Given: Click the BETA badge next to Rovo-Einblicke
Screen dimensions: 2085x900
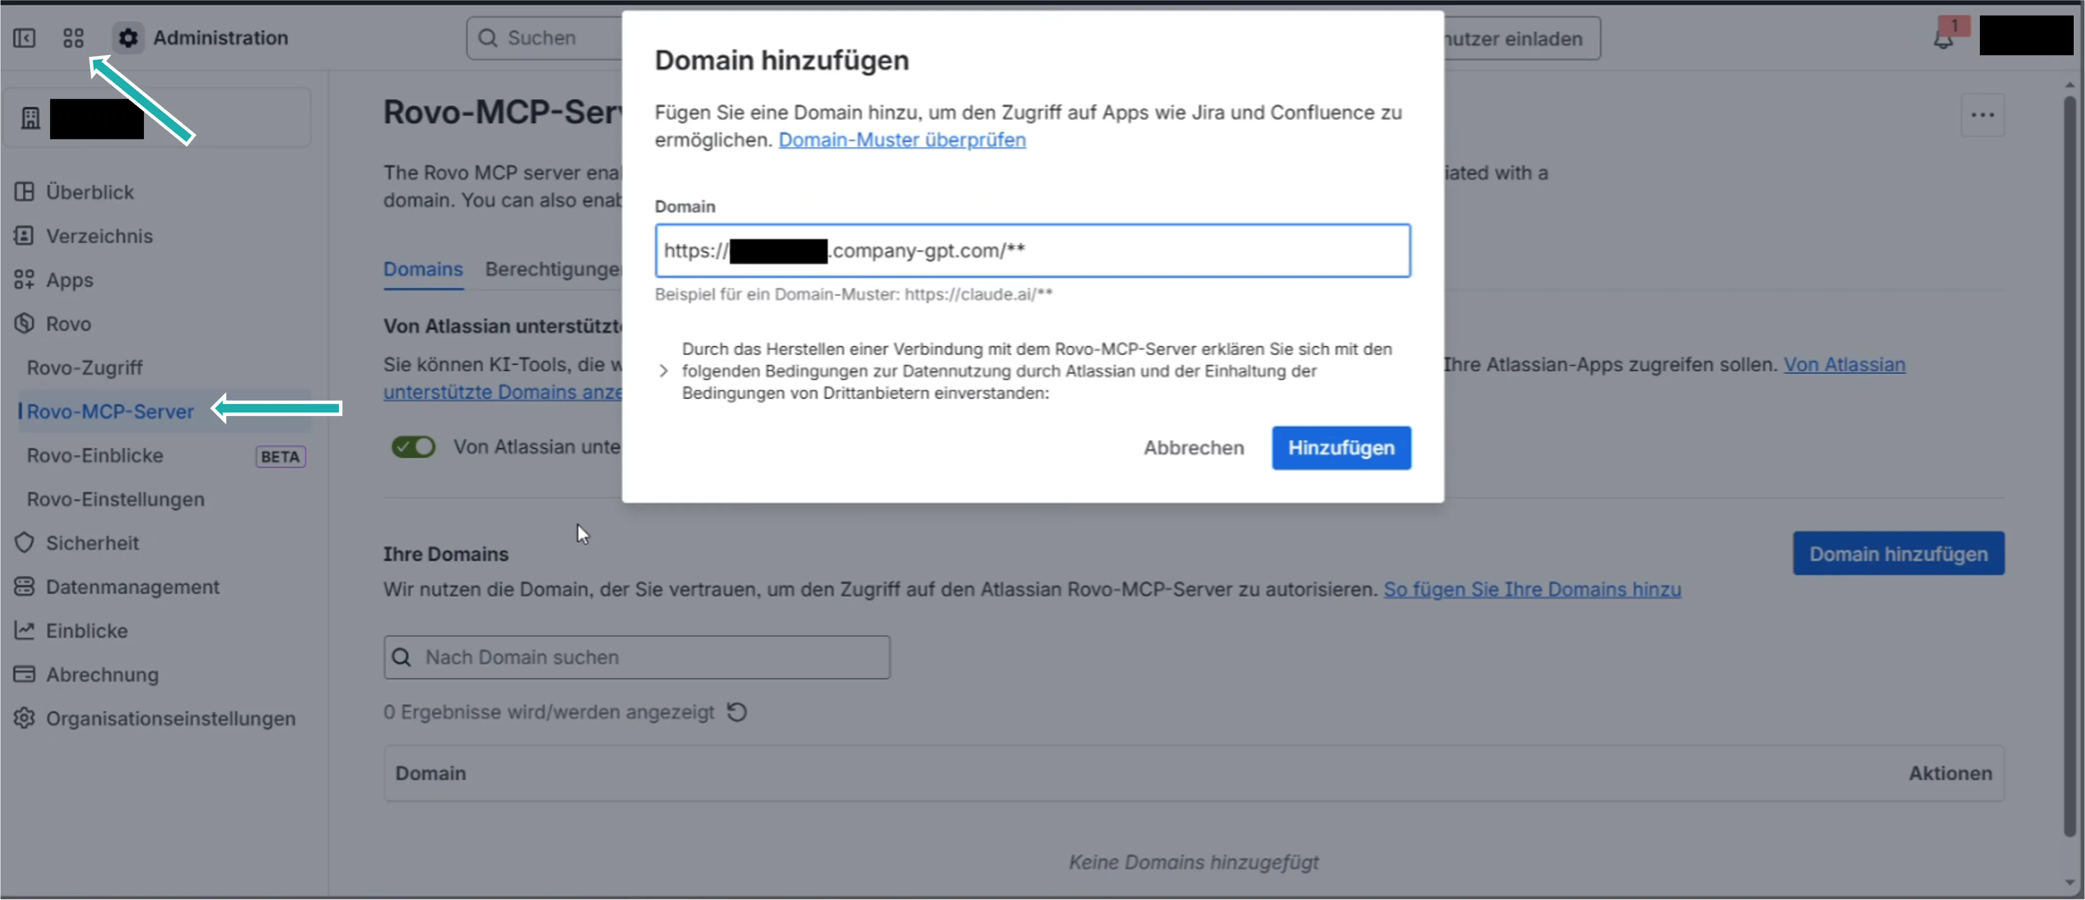Looking at the screenshot, I should 280,456.
